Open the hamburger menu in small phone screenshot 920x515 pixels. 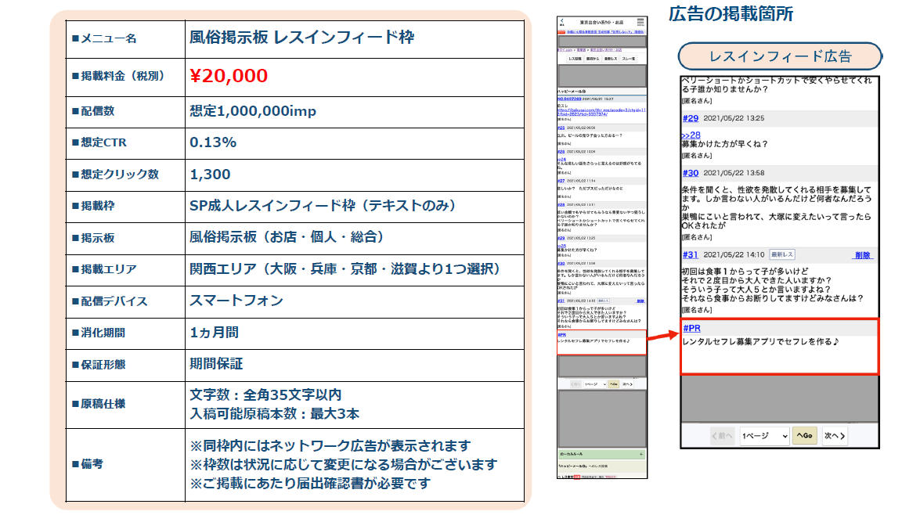640,22
